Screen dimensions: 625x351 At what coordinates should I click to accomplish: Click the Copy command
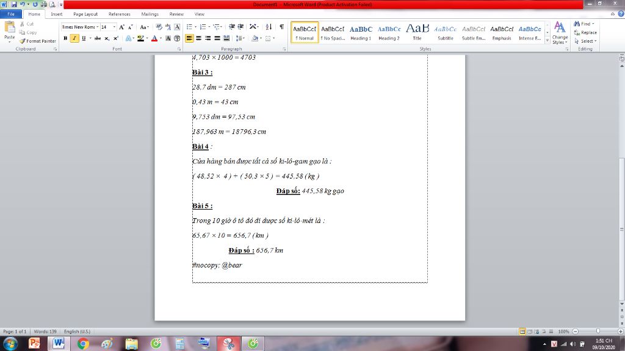pos(28,33)
